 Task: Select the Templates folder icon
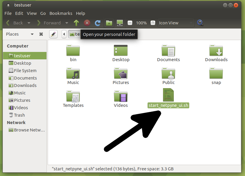73,96
